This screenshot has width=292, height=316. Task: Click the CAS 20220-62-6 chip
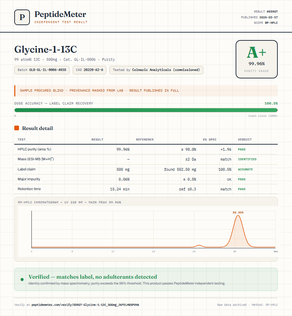[x=90, y=70]
